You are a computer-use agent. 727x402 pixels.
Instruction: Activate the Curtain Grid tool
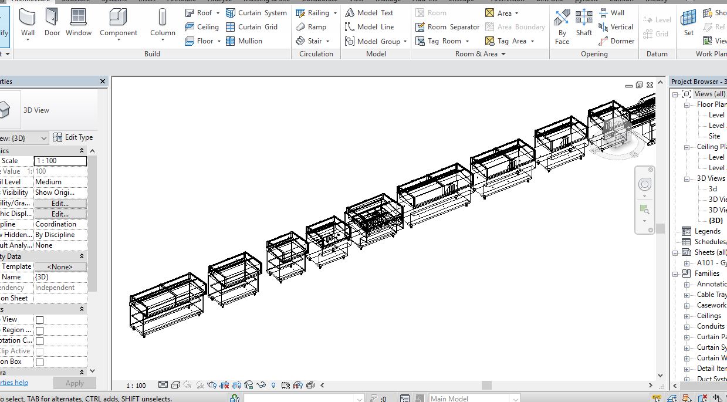point(252,27)
